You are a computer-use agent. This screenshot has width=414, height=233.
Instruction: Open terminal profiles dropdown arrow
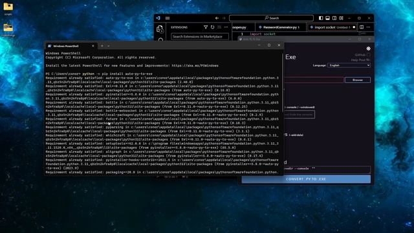tap(109, 46)
